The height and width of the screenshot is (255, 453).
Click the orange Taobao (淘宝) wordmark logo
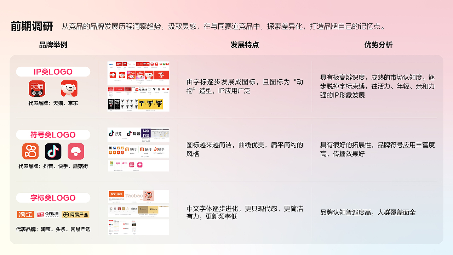tap(25, 214)
